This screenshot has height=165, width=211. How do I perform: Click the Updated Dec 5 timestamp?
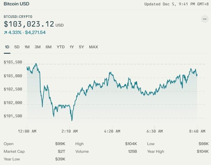tap(176, 4)
